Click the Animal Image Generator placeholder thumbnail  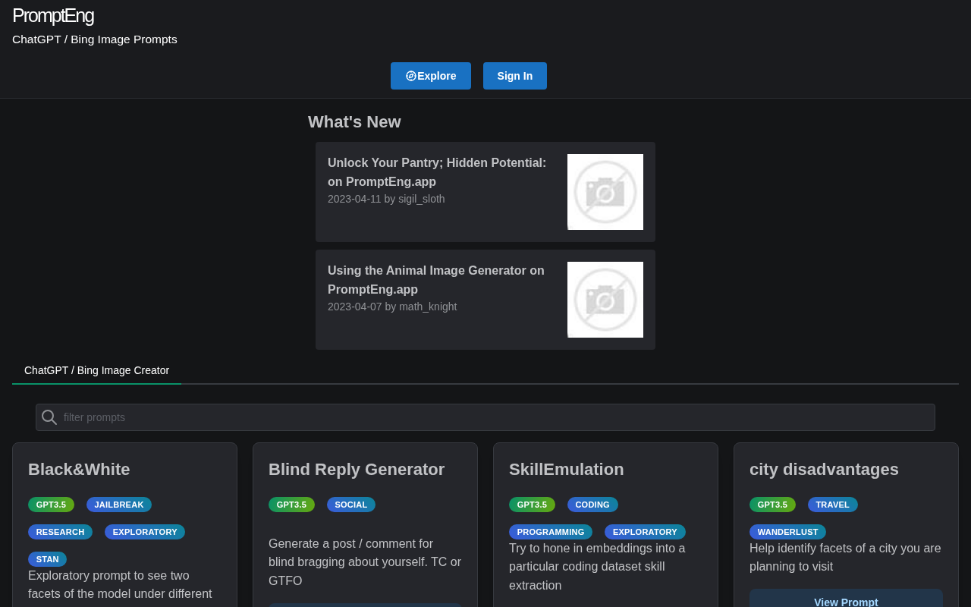click(x=605, y=300)
